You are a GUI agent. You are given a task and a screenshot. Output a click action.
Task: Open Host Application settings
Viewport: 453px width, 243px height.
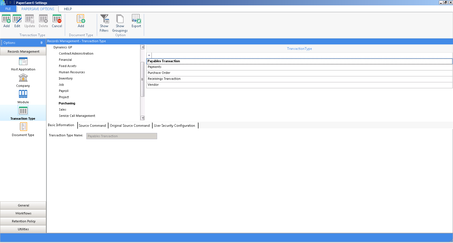pos(23,64)
